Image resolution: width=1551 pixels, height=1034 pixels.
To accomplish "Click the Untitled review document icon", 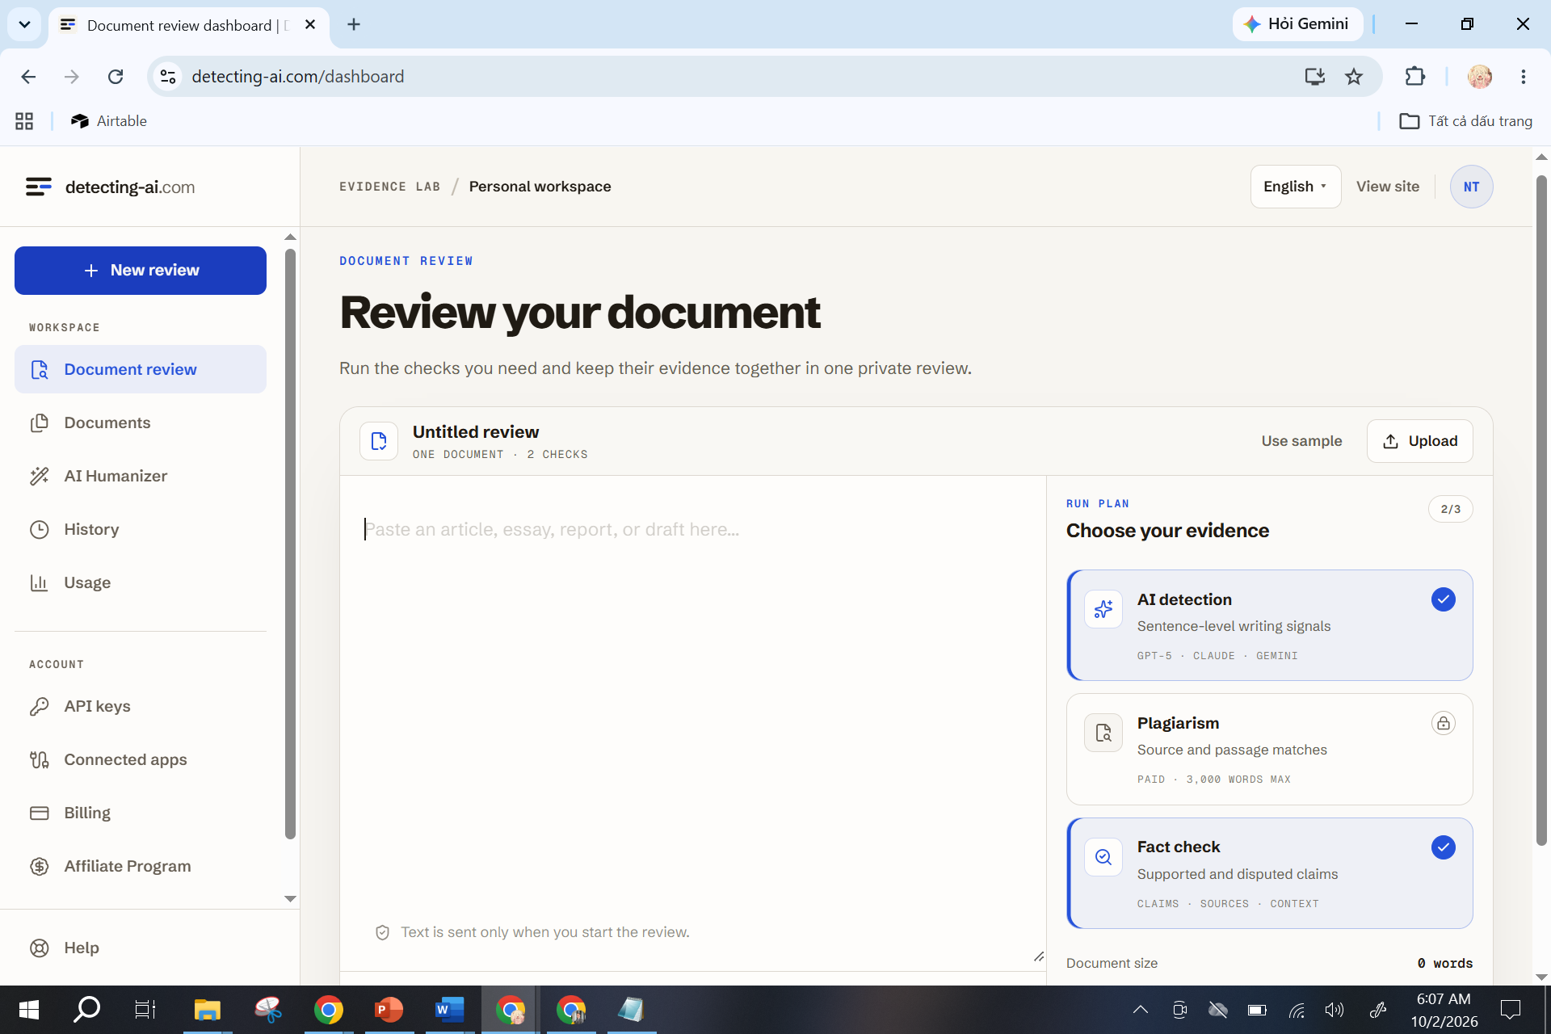I will [379, 441].
